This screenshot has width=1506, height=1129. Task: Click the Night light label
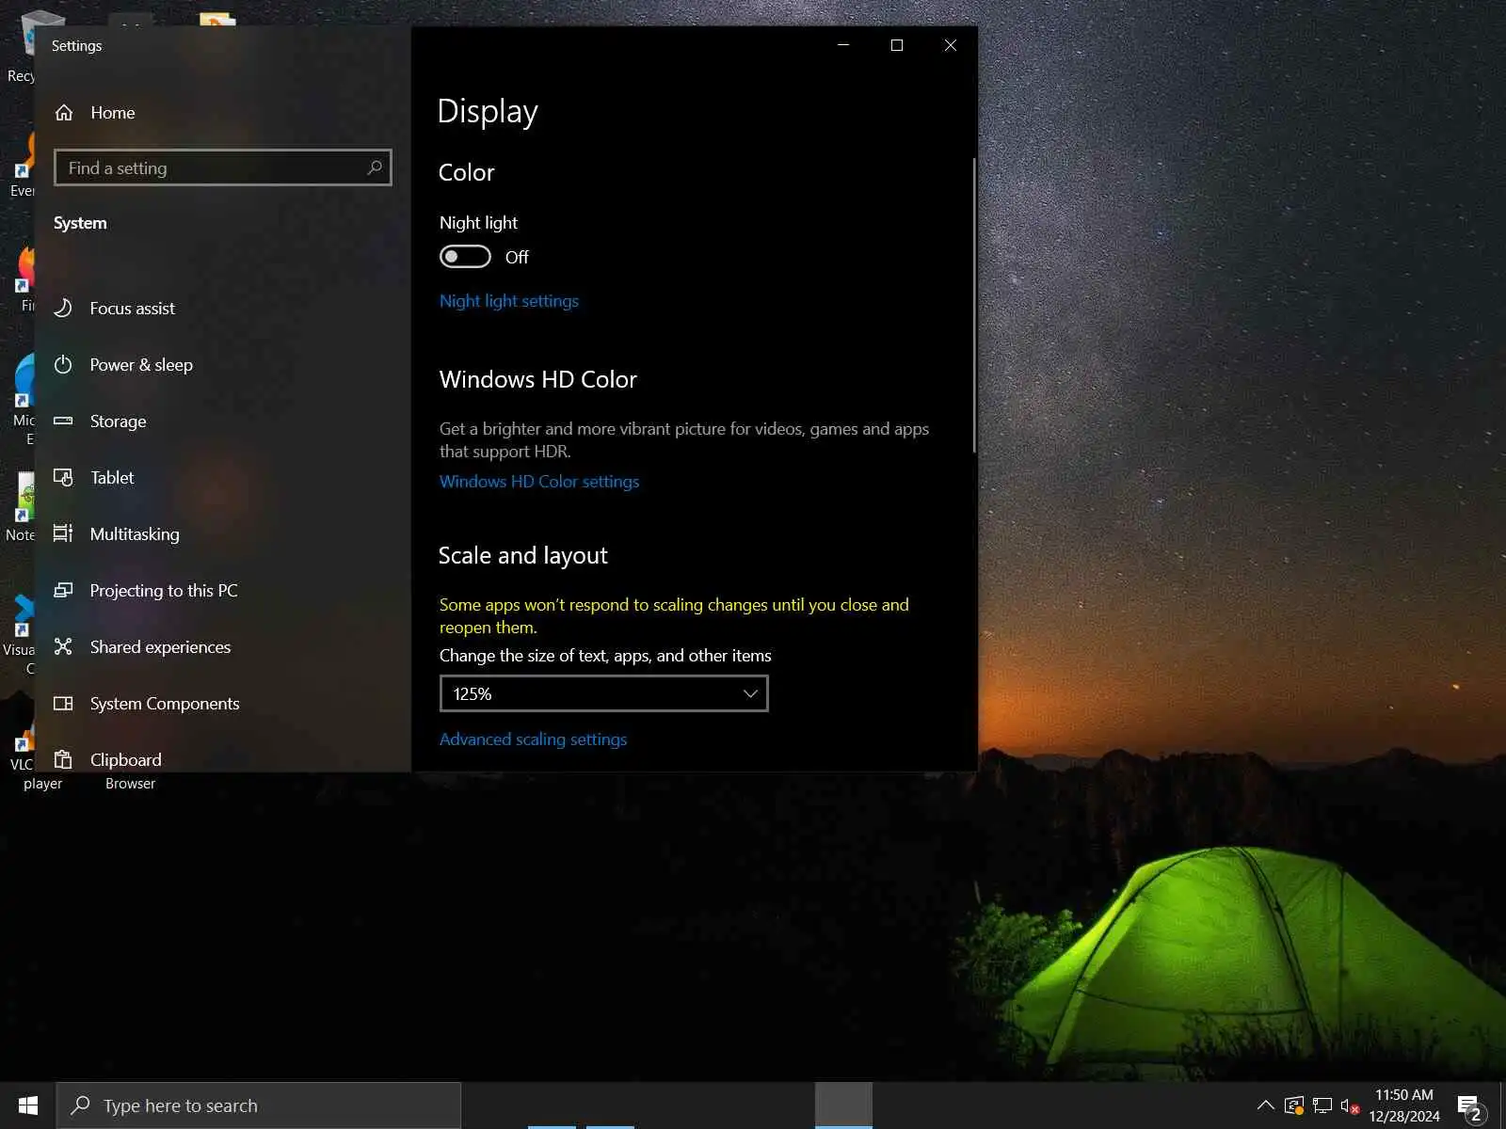pos(478,223)
